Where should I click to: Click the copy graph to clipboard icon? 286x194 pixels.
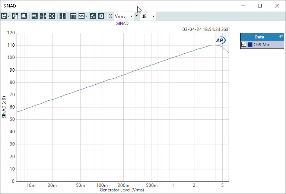[15, 16]
